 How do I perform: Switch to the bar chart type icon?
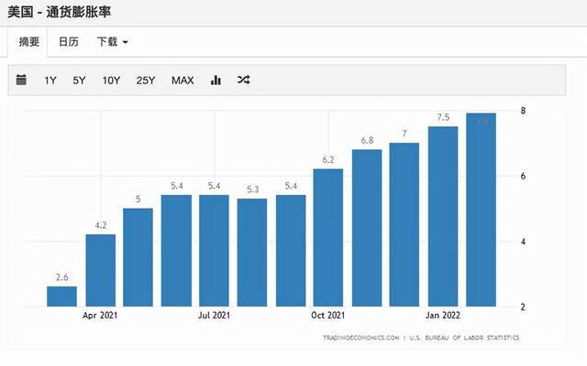point(216,80)
